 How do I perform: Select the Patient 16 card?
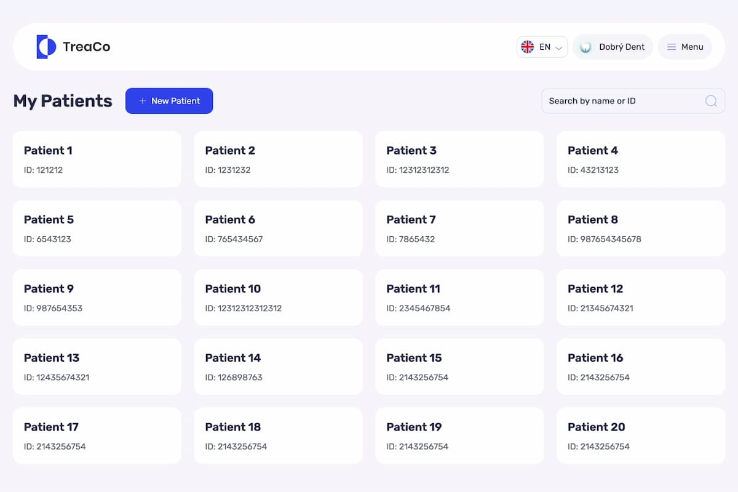(x=641, y=367)
